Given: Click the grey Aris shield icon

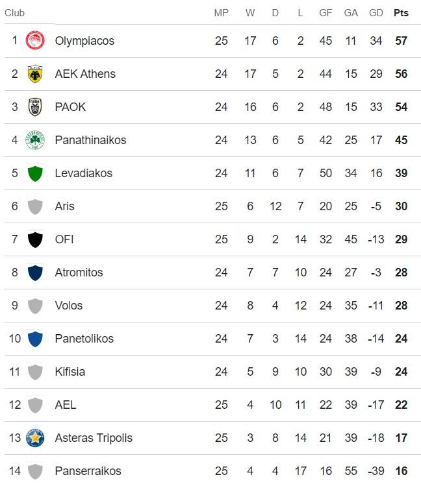Looking at the screenshot, I should tap(35, 206).
